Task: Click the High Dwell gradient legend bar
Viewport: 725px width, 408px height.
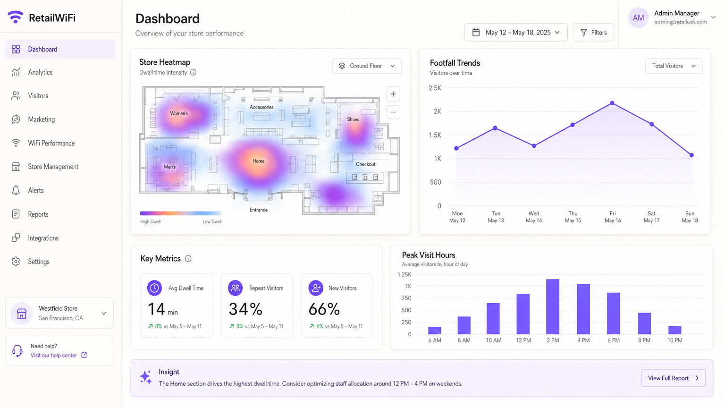Action: (x=181, y=213)
